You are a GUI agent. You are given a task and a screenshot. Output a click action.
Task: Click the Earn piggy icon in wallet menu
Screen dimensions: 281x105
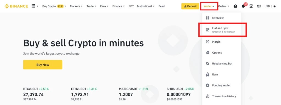(207, 74)
